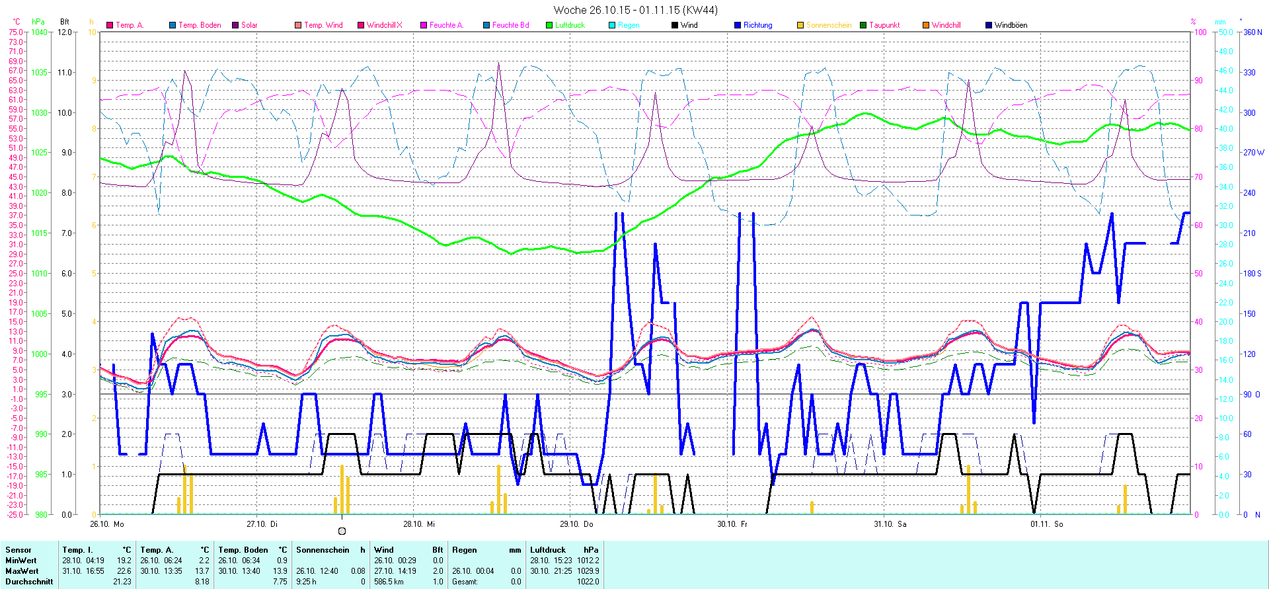Click the purple Solar legend square
1269x589 pixels.
pos(235,25)
